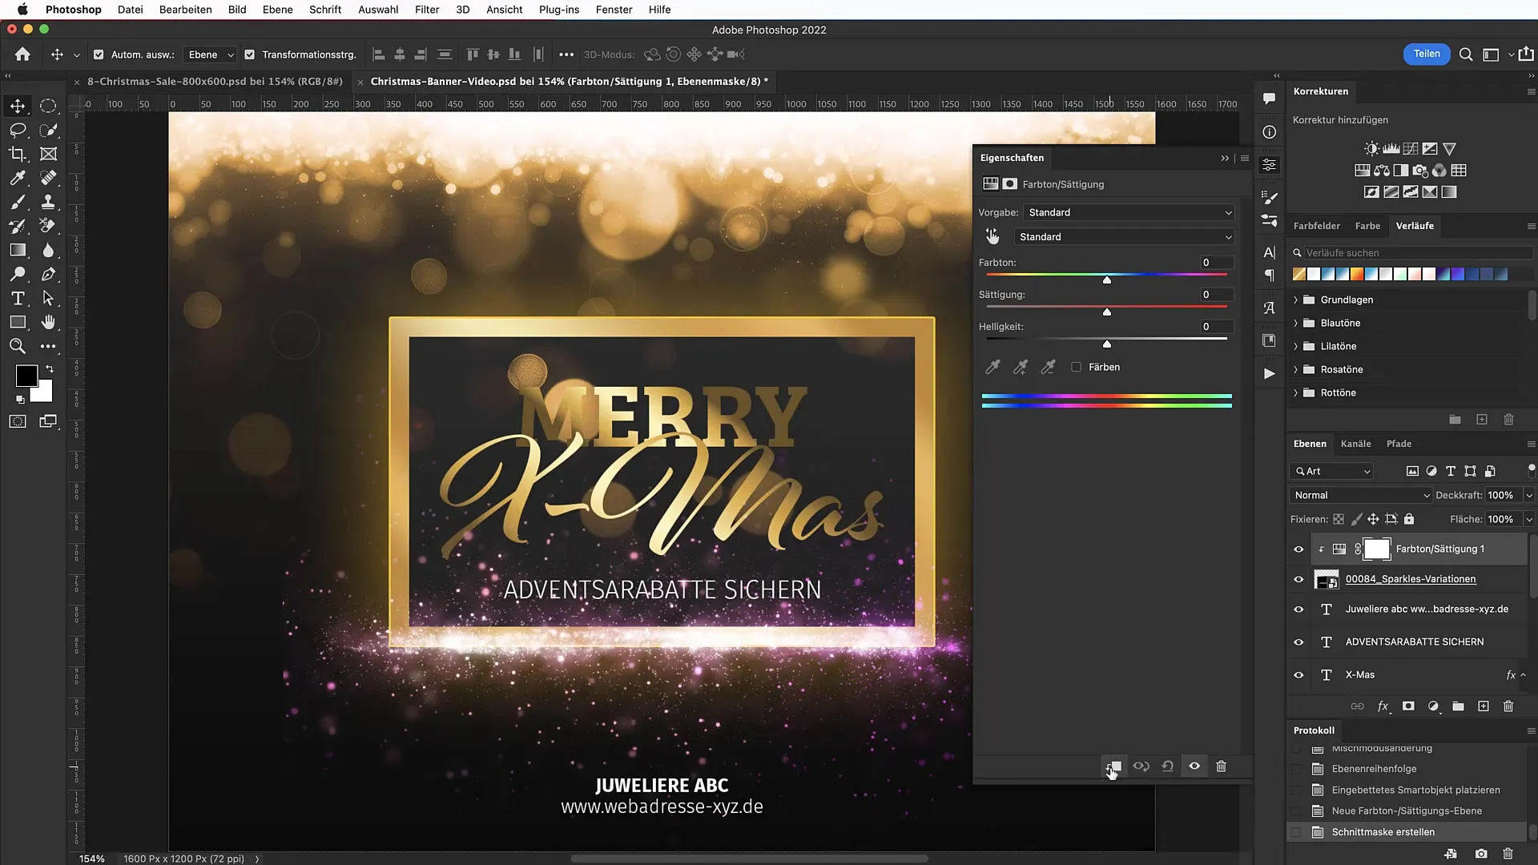The width and height of the screenshot is (1538, 865).
Task: Select the Crop tool
Action: 18,154
